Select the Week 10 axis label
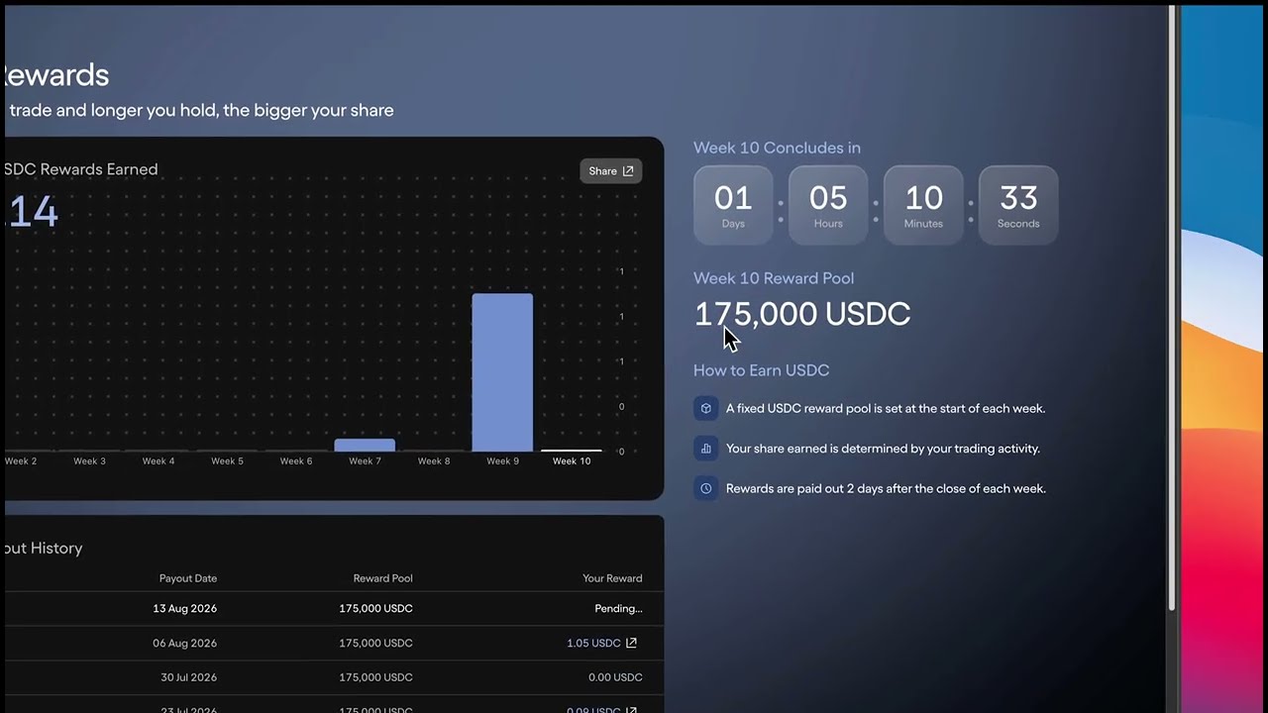This screenshot has width=1268, height=713. [x=572, y=461]
